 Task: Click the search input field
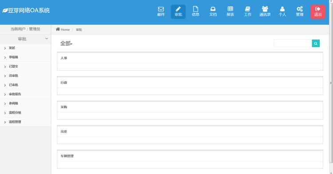(293, 43)
